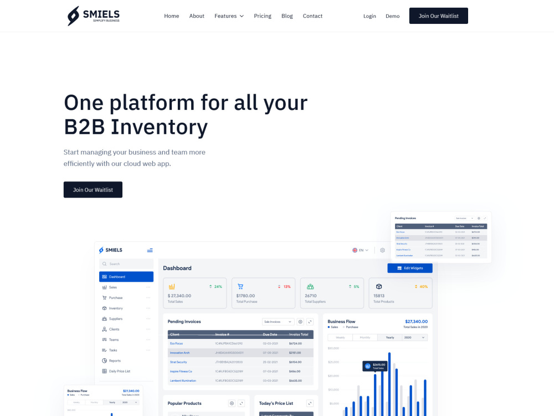This screenshot has height=416, width=554.
Task: Click the Edit Widgets button
Action: coord(410,268)
